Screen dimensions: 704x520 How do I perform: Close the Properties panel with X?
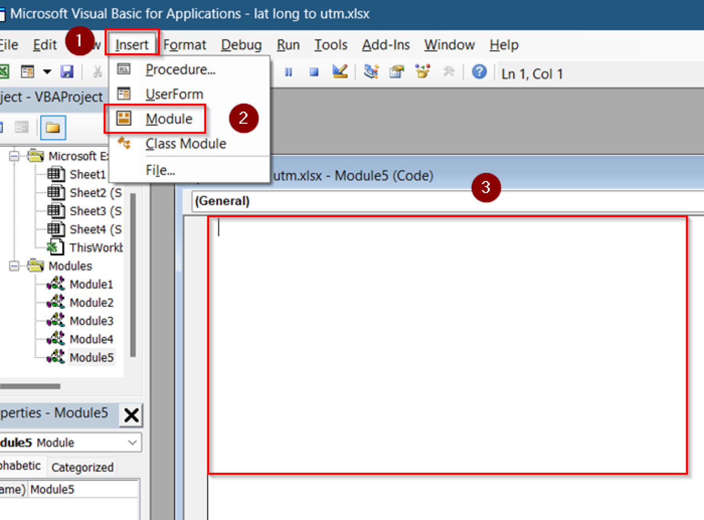[x=131, y=415]
